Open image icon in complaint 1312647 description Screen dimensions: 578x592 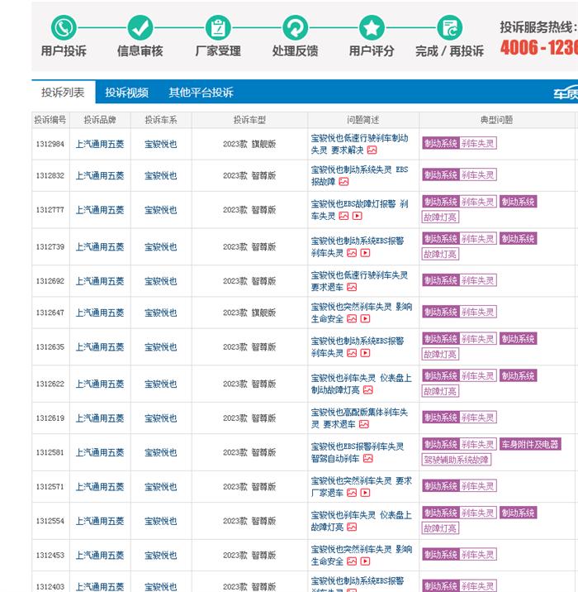click(352, 319)
